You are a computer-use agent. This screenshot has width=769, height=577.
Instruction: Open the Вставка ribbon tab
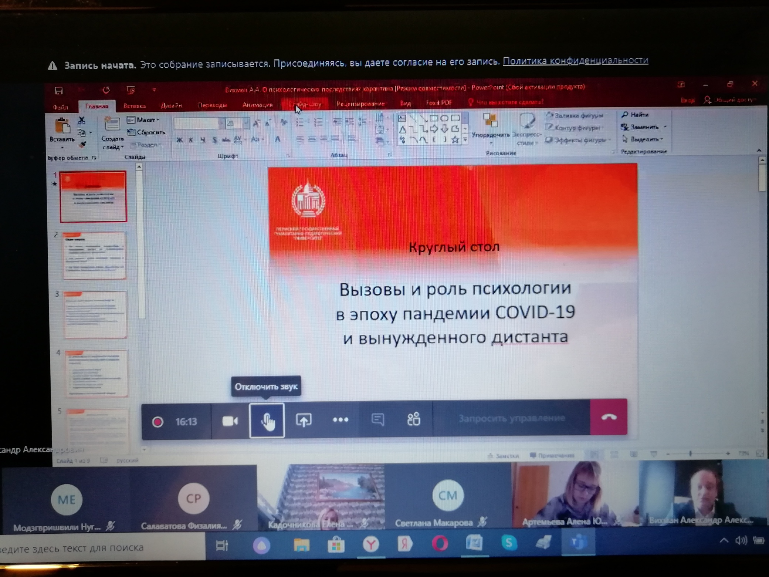[134, 106]
